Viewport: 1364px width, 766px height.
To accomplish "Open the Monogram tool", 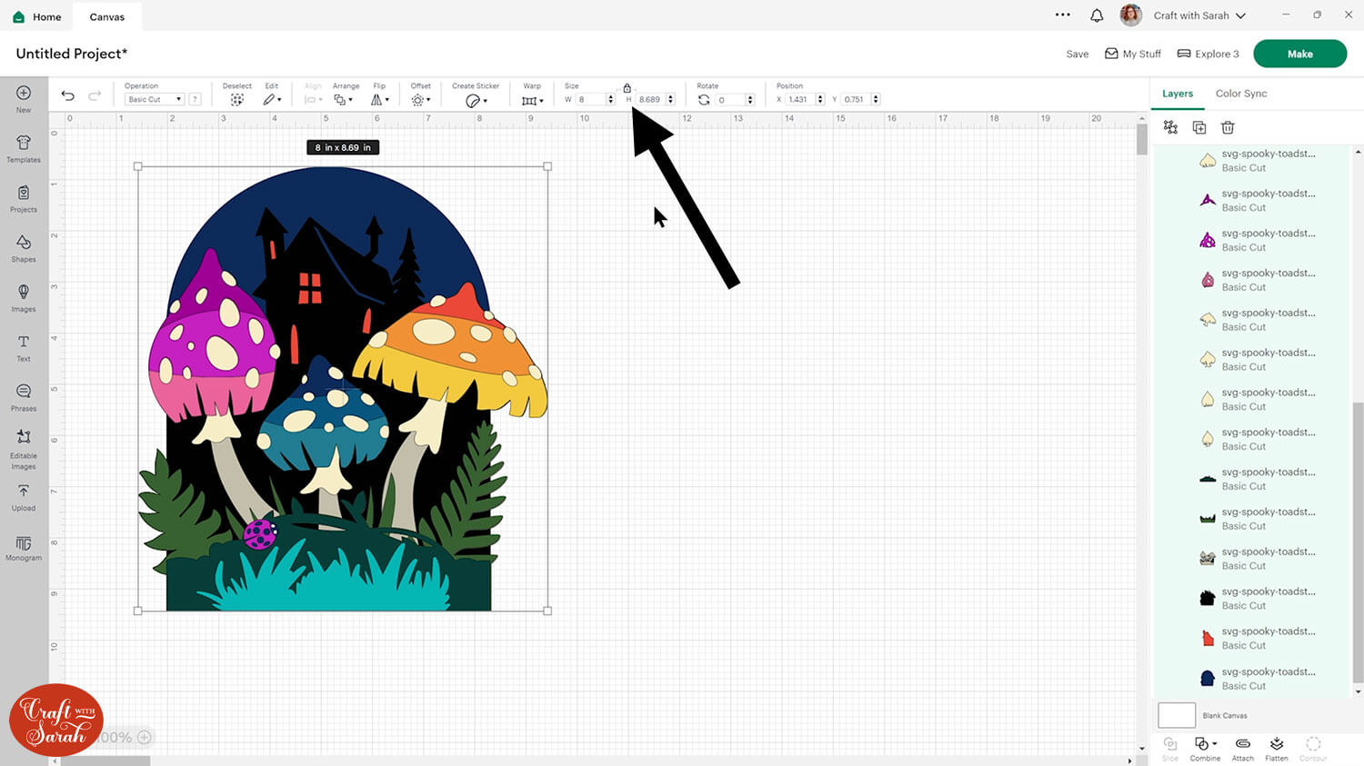I will pos(24,546).
